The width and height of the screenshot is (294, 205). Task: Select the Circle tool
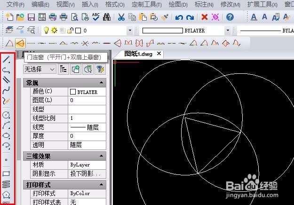click(6, 115)
